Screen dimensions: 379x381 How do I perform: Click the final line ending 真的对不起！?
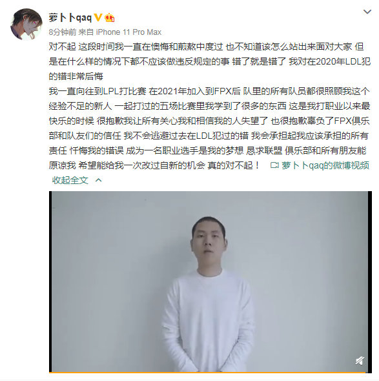point(154,165)
